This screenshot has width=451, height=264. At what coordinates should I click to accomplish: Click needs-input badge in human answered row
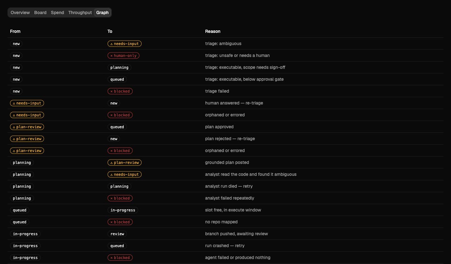(27, 103)
